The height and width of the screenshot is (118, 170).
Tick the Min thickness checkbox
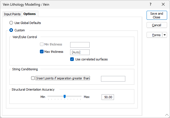click(42, 44)
